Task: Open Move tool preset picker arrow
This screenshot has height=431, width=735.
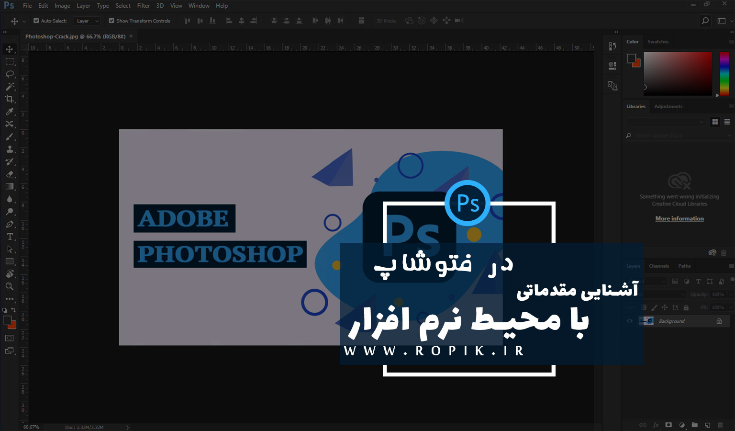Action: 24,21
